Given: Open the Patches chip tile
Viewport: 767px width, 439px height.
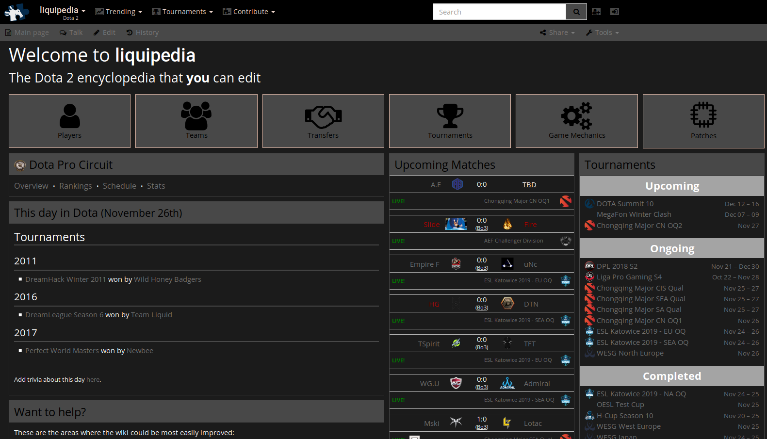Looking at the screenshot, I should [x=703, y=121].
